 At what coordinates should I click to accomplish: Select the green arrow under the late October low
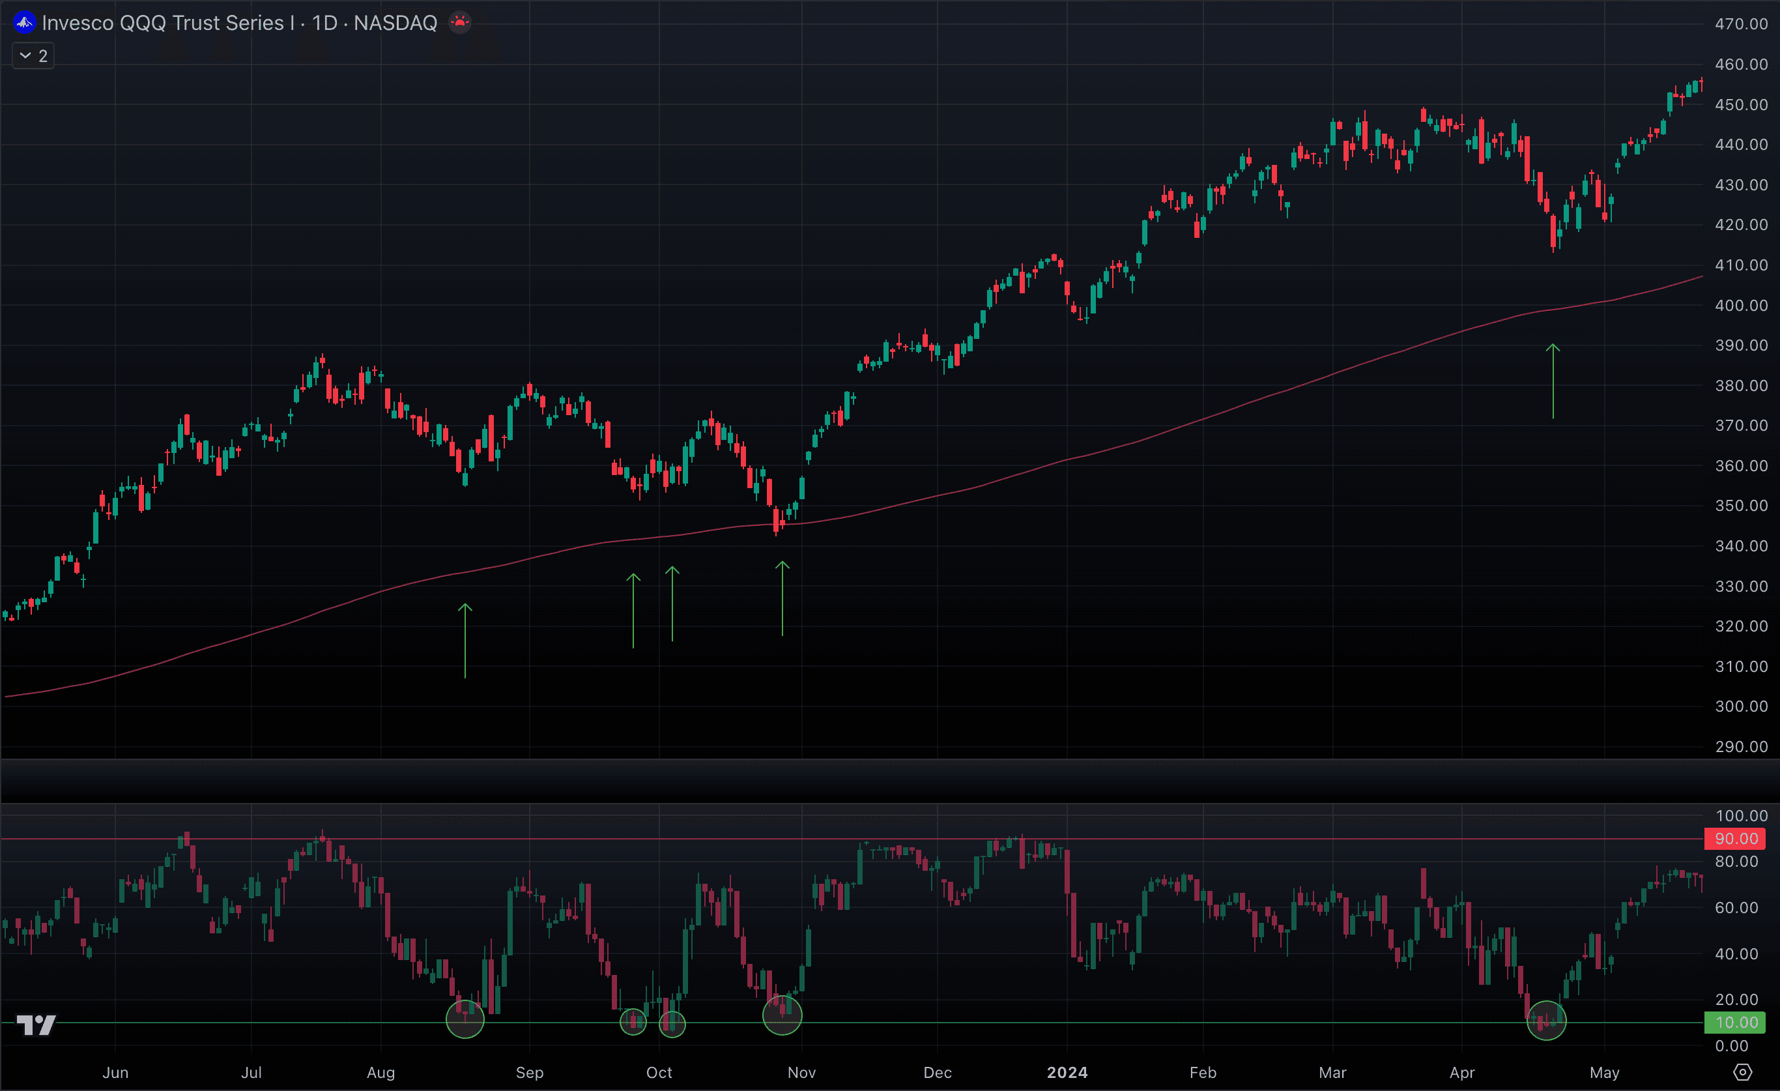(782, 598)
